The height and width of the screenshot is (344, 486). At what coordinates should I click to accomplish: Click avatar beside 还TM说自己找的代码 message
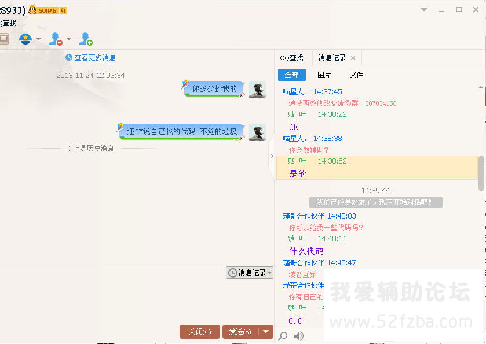257,132
